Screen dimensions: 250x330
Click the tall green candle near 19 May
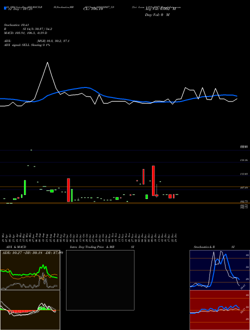[25, 187]
